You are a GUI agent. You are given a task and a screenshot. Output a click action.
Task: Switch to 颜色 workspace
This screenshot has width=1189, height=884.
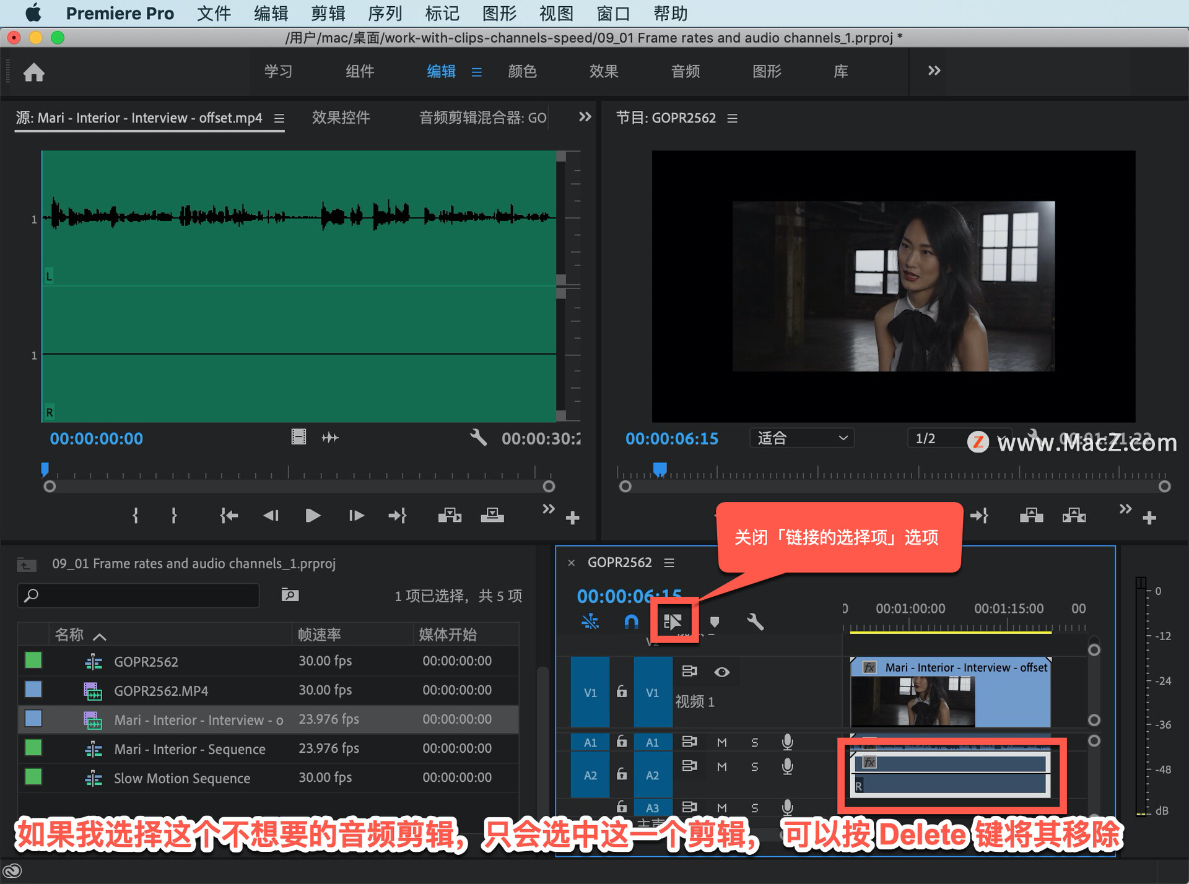tap(522, 71)
